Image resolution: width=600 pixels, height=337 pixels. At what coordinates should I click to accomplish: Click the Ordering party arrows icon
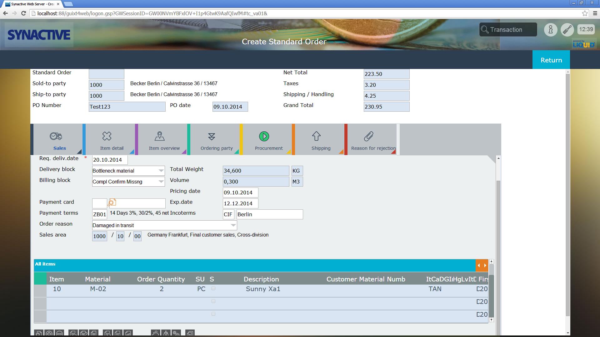[x=212, y=136]
